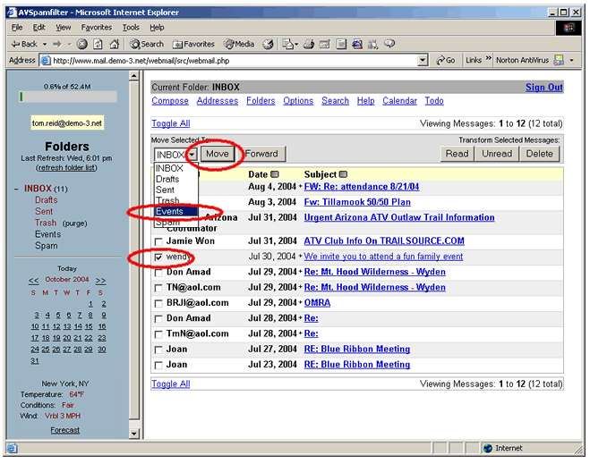The height and width of the screenshot is (464, 590).
Task: Click the Sign Out link
Action: 543,88
